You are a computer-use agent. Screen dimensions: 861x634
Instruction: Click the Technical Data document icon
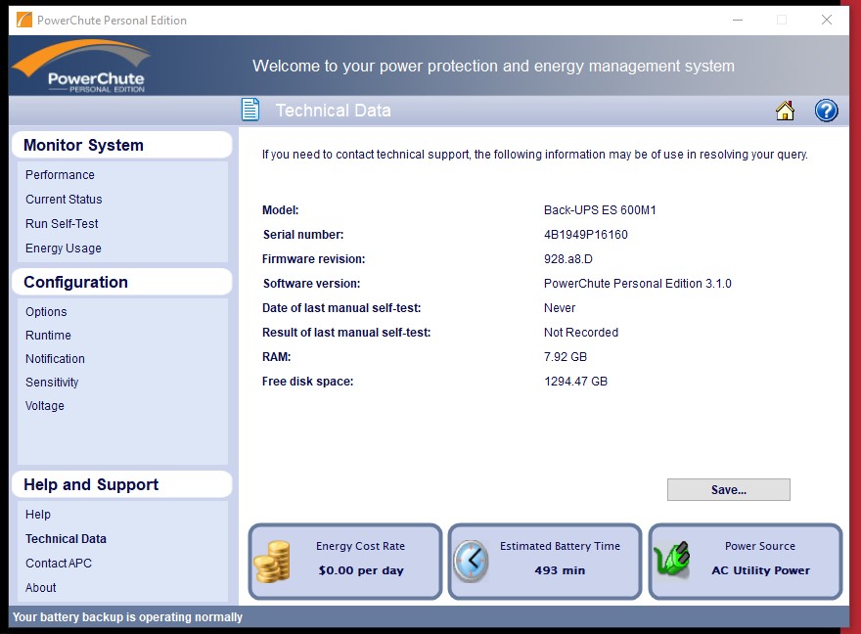point(250,111)
